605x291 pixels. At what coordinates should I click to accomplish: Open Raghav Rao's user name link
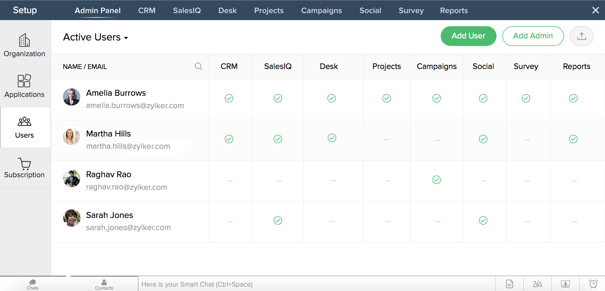[x=108, y=174]
